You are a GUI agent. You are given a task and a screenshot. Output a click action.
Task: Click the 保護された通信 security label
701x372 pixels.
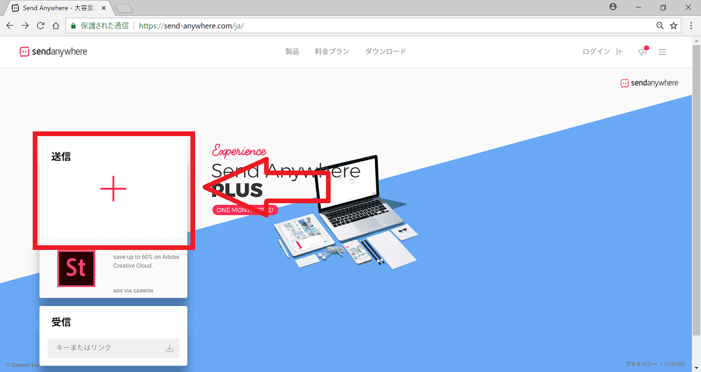click(105, 26)
